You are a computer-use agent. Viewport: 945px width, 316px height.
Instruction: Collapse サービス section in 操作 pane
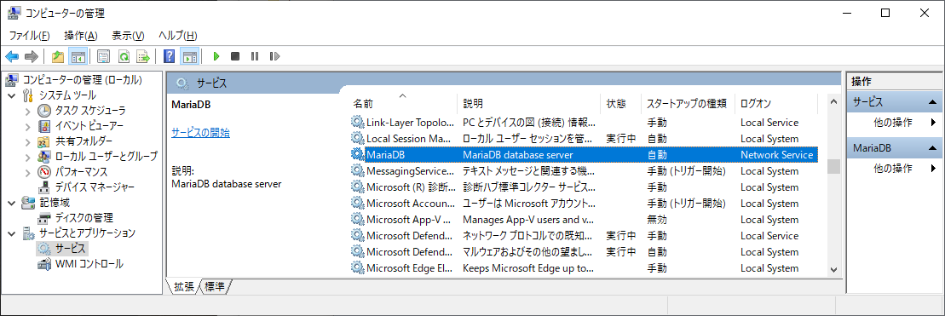tap(931, 102)
